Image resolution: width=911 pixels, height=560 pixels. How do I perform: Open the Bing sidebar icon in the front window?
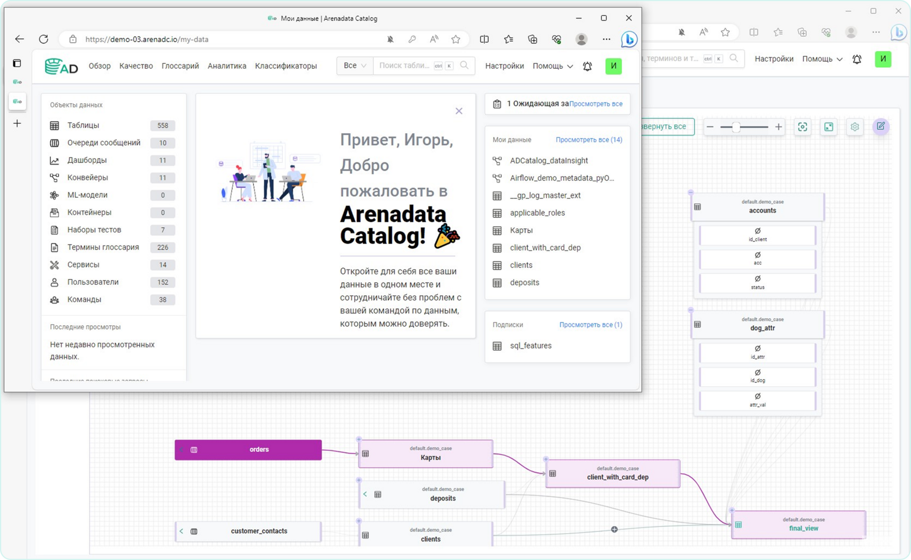(629, 39)
